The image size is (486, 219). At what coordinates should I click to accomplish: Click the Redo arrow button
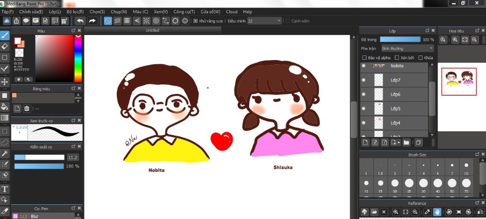tap(93, 21)
